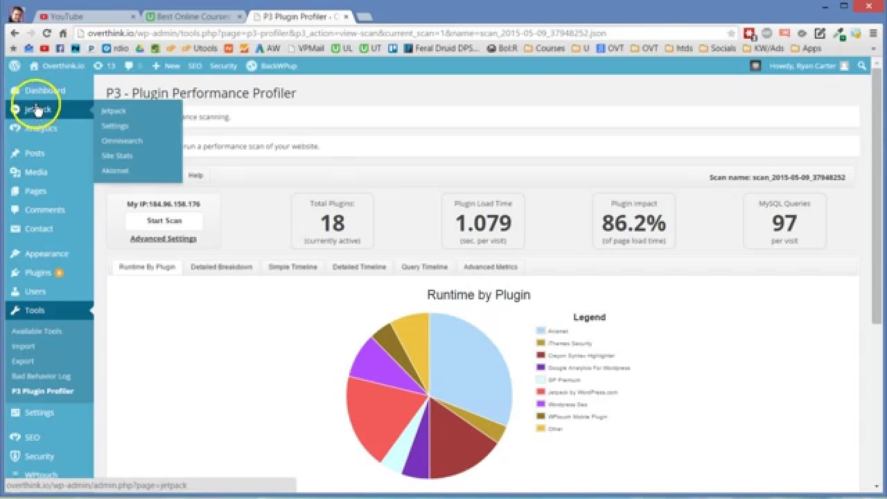The height and width of the screenshot is (499, 887).
Task: Open Appearance in the sidebar
Action: point(46,254)
